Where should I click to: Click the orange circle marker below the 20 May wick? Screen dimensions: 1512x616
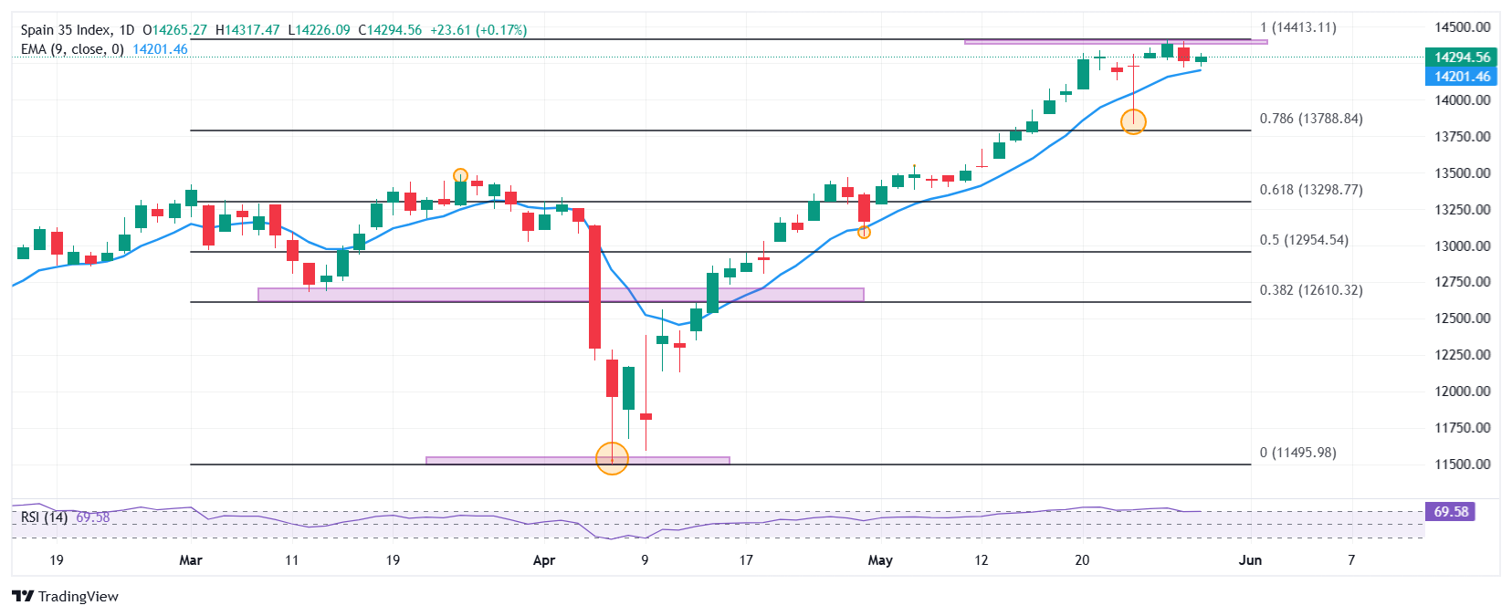click(x=1133, y=121)
